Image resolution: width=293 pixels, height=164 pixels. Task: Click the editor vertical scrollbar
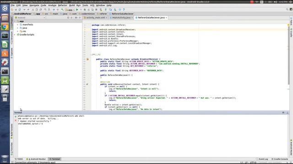[x=288, y=56]
